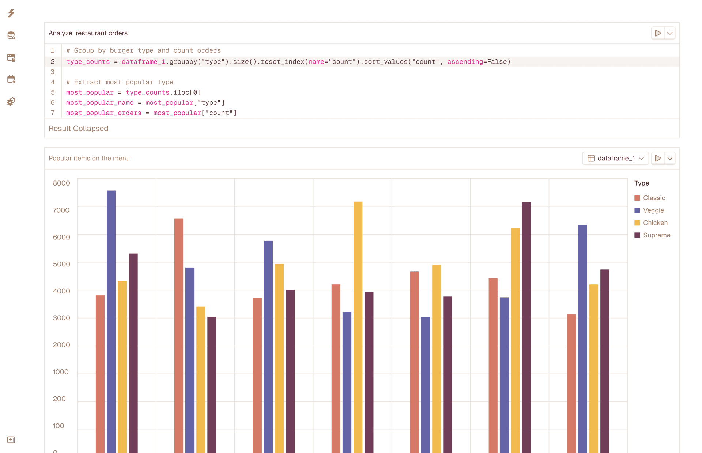Image resolution: width=702 pixels, height=453 pixels.
Task: Click the Chicken legend color swatch
Action: point(637,222)
